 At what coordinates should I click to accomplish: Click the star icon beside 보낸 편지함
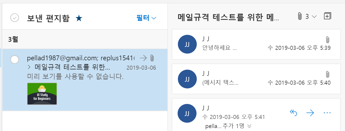click(x=79, y=18)
